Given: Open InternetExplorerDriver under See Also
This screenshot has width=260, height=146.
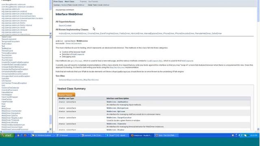Looking at the screenshot, I should (x=71, y=80).
